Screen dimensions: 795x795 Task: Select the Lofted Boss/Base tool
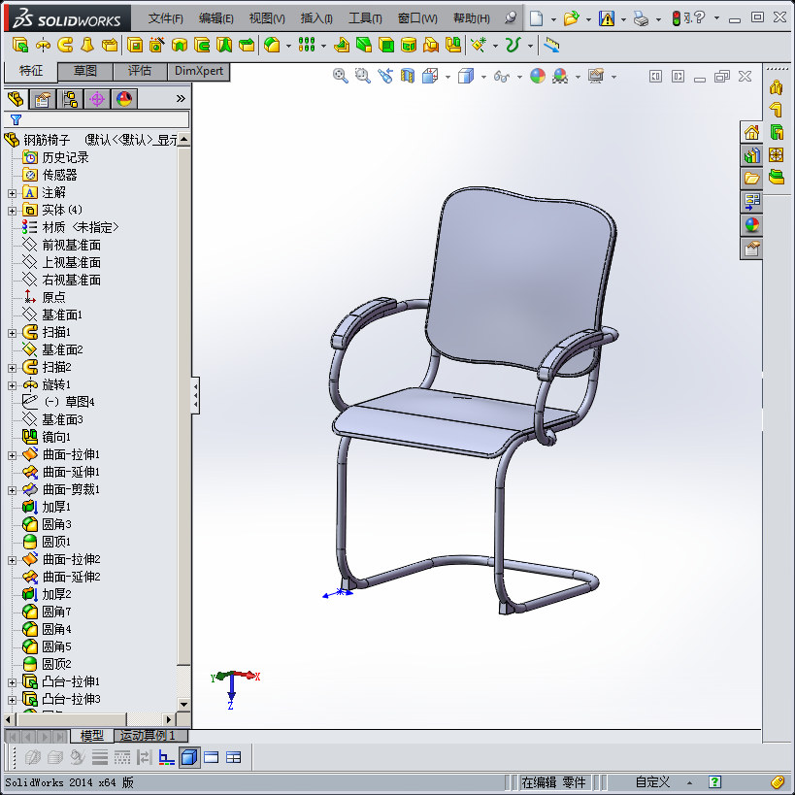87,45
